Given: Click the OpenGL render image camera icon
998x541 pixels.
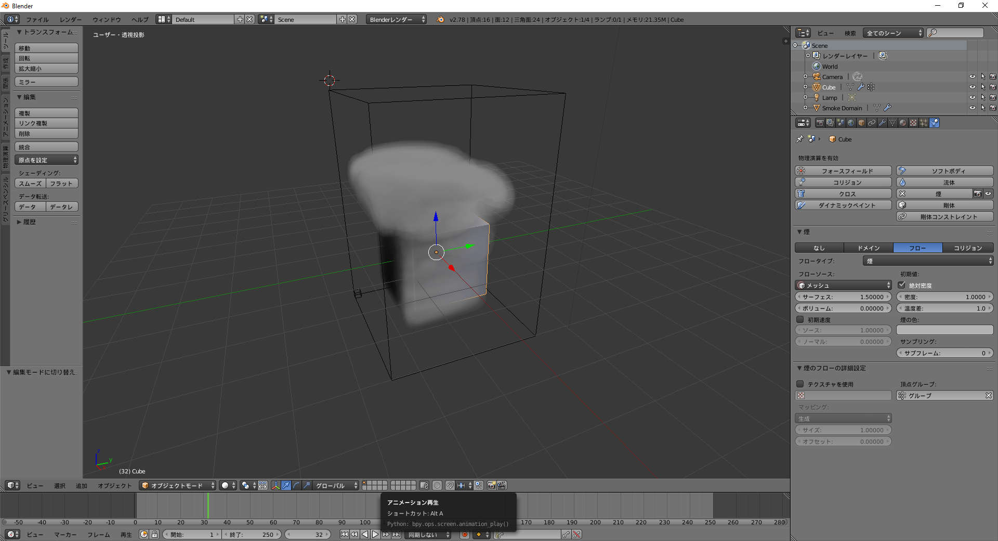Looking at the screenshot, I should (x=491, y=485).
